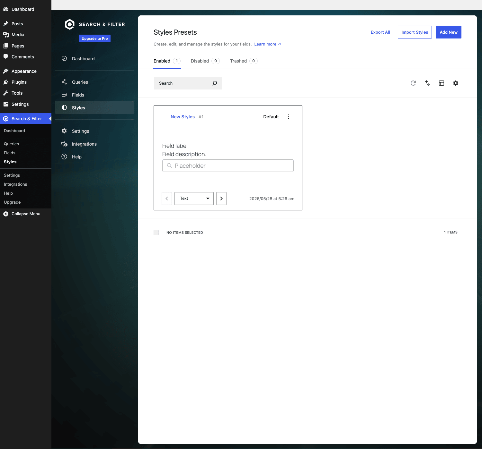Click the Search & Filter logo icon
Viewport: 482px width, 449px height.
[x=69, y=24]
